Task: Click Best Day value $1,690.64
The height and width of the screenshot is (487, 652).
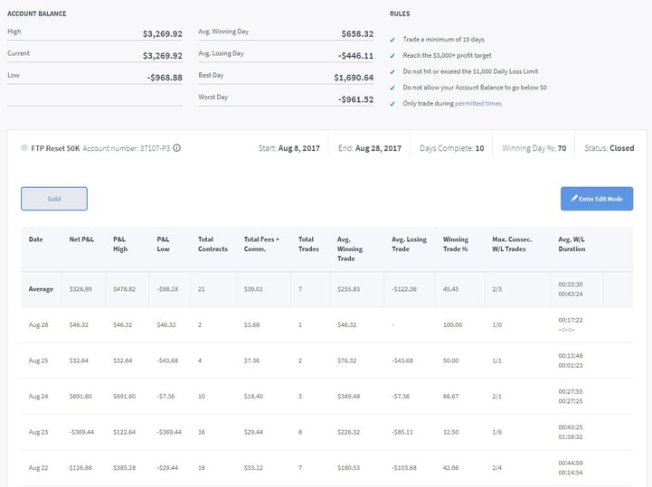Action: point(354,78)
